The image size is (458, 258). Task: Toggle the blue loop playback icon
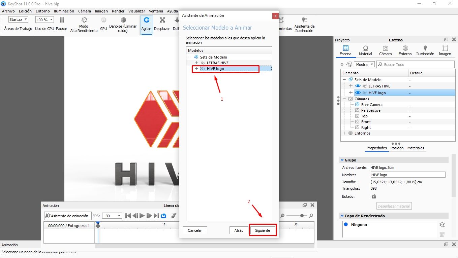tap(163, 216)
